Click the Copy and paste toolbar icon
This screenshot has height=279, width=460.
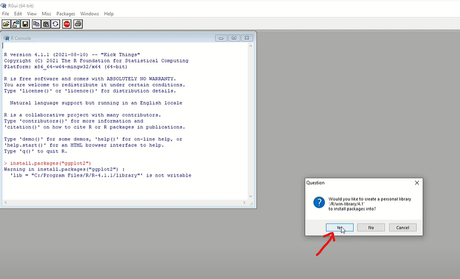55,24
